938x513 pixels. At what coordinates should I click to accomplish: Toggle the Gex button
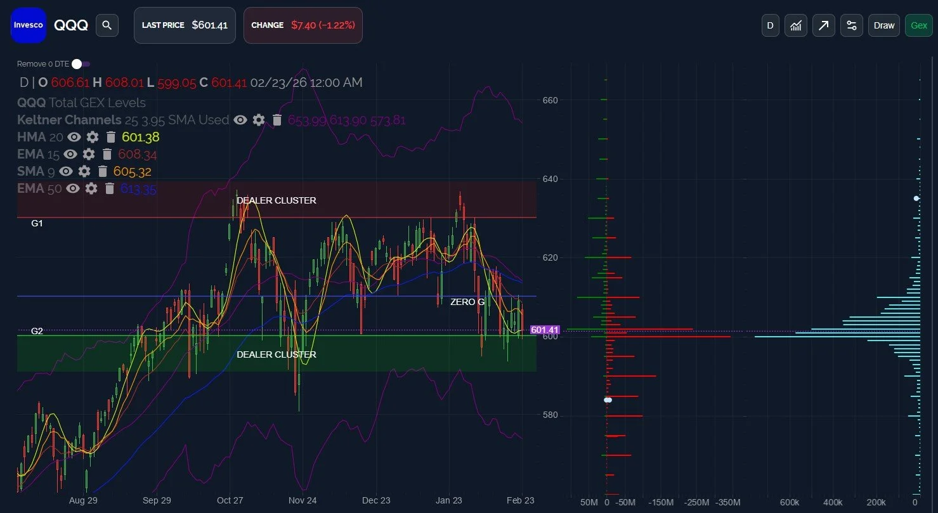[919, 25]
